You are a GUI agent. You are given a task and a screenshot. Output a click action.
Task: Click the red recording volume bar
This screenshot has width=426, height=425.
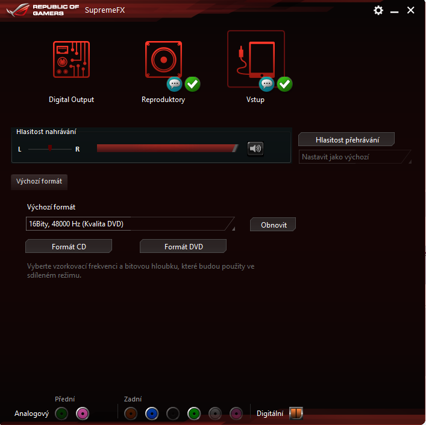tap(168, 148)
